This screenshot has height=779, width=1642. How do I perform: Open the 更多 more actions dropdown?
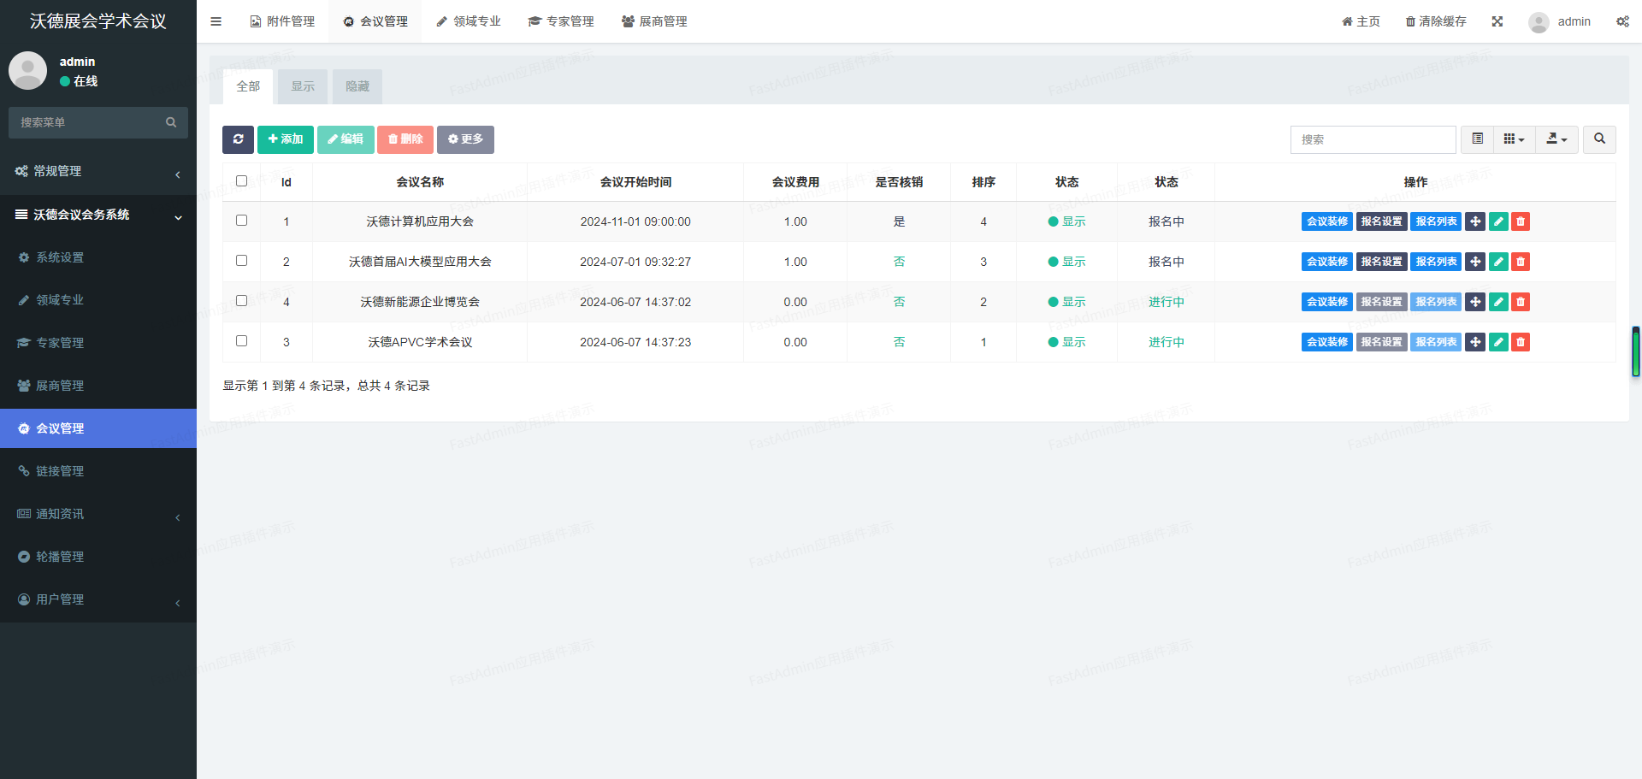tap(465, 139)
